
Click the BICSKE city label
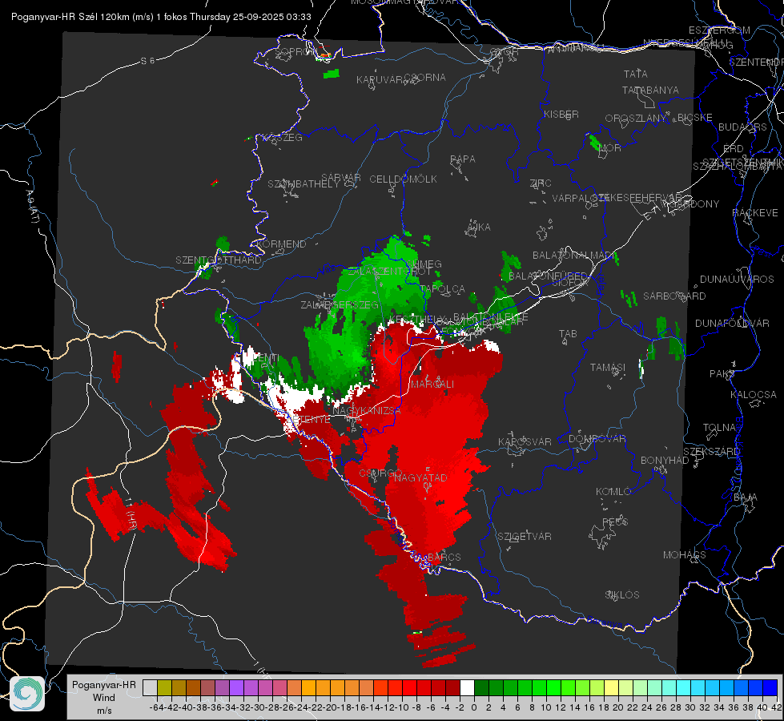[694, 118]
